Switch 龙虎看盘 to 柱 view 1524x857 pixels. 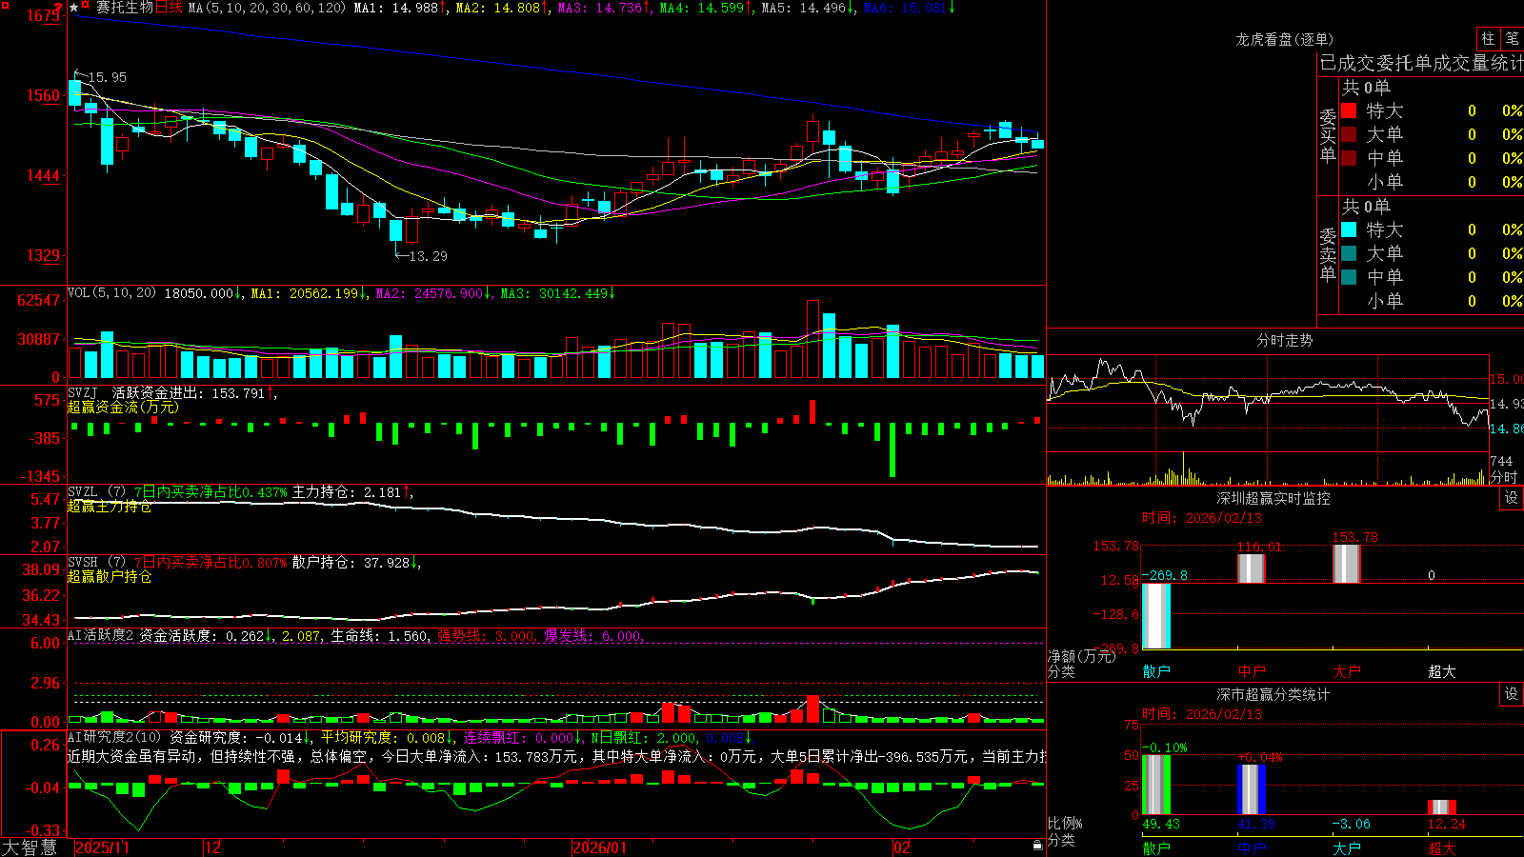point(1488,39)
